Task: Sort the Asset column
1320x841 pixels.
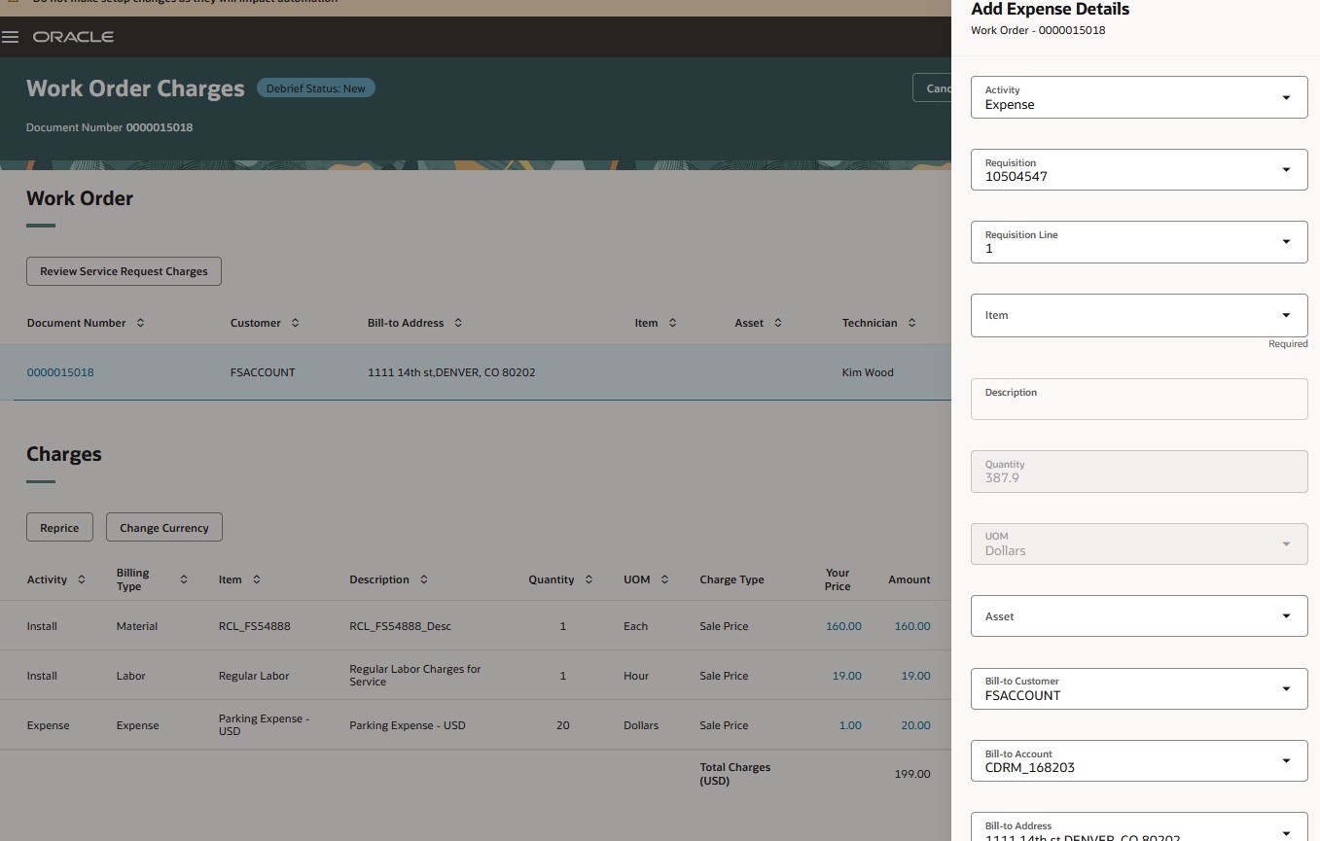Action: (778, 322)
